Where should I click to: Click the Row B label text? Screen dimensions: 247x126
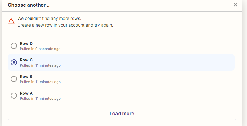click(x=26, y=77)
